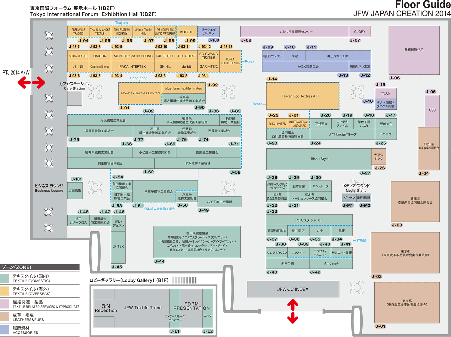Open the Taiwan Eco Textiles-TTF booth
The width and height of the screenshot is (451, 337).
(x=303, y=96)
